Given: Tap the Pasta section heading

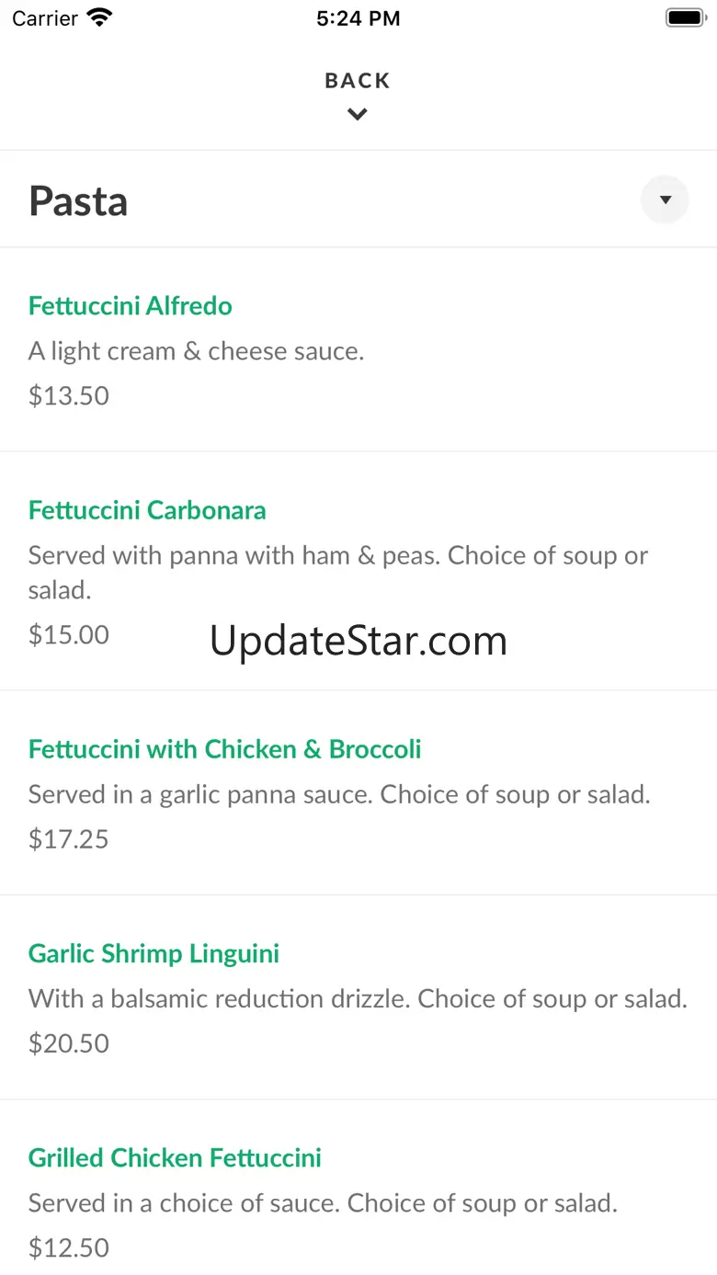Looking at the screenshot, I should [78, 201].
